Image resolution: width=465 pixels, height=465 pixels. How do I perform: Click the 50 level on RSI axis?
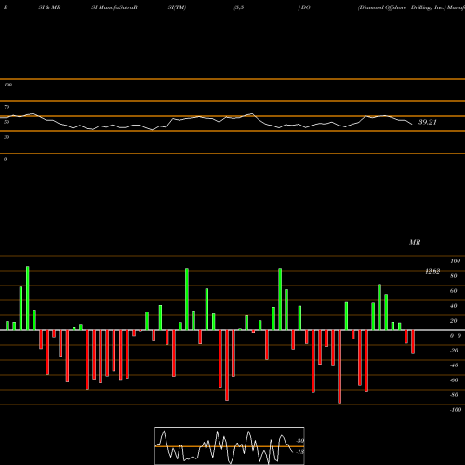[x=7, y=122]
